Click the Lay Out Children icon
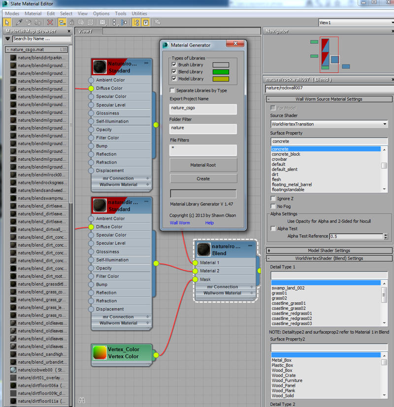Screen dimensions: 394x407 pos(124,22)
